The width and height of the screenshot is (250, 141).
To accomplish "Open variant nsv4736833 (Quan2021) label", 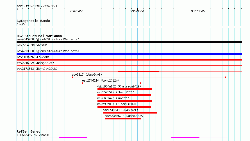I will (x=120, y=110).
